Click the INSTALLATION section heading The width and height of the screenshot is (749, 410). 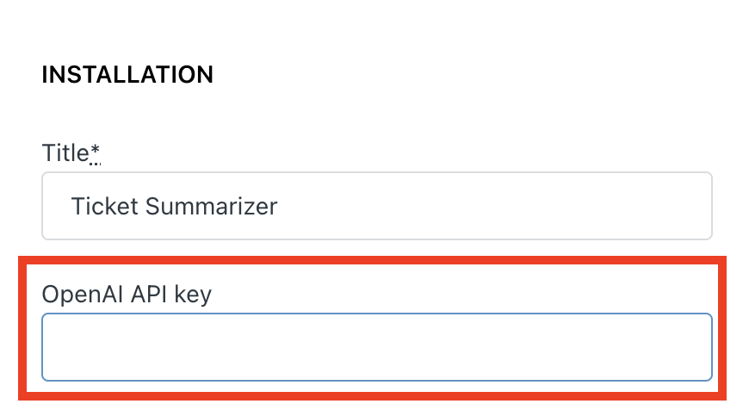[x=127, y=75]
